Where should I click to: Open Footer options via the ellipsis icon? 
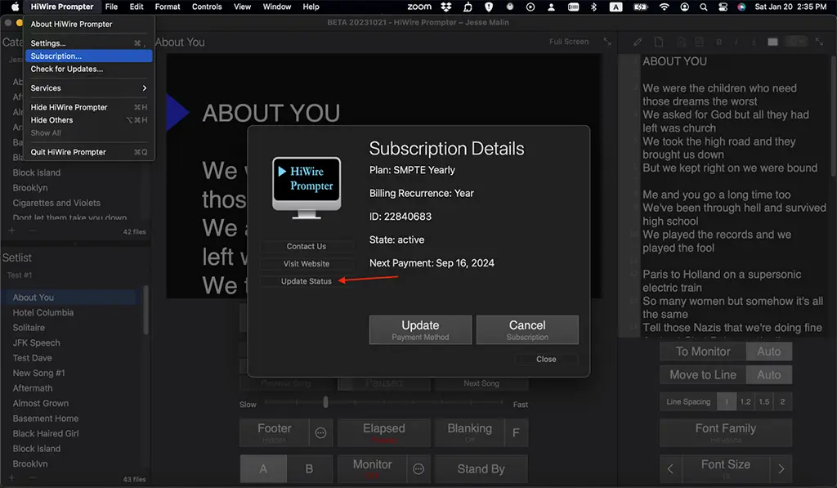[320, 433]
